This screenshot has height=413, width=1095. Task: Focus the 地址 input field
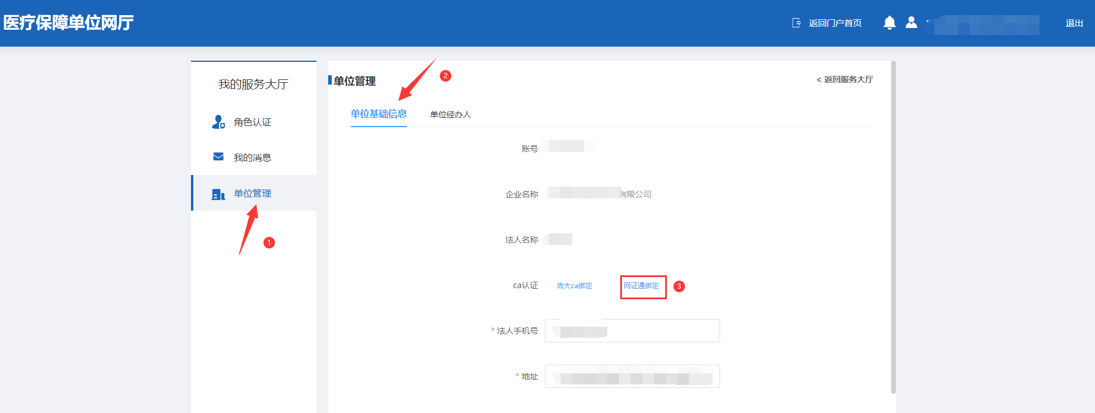[x=632, y=376]
